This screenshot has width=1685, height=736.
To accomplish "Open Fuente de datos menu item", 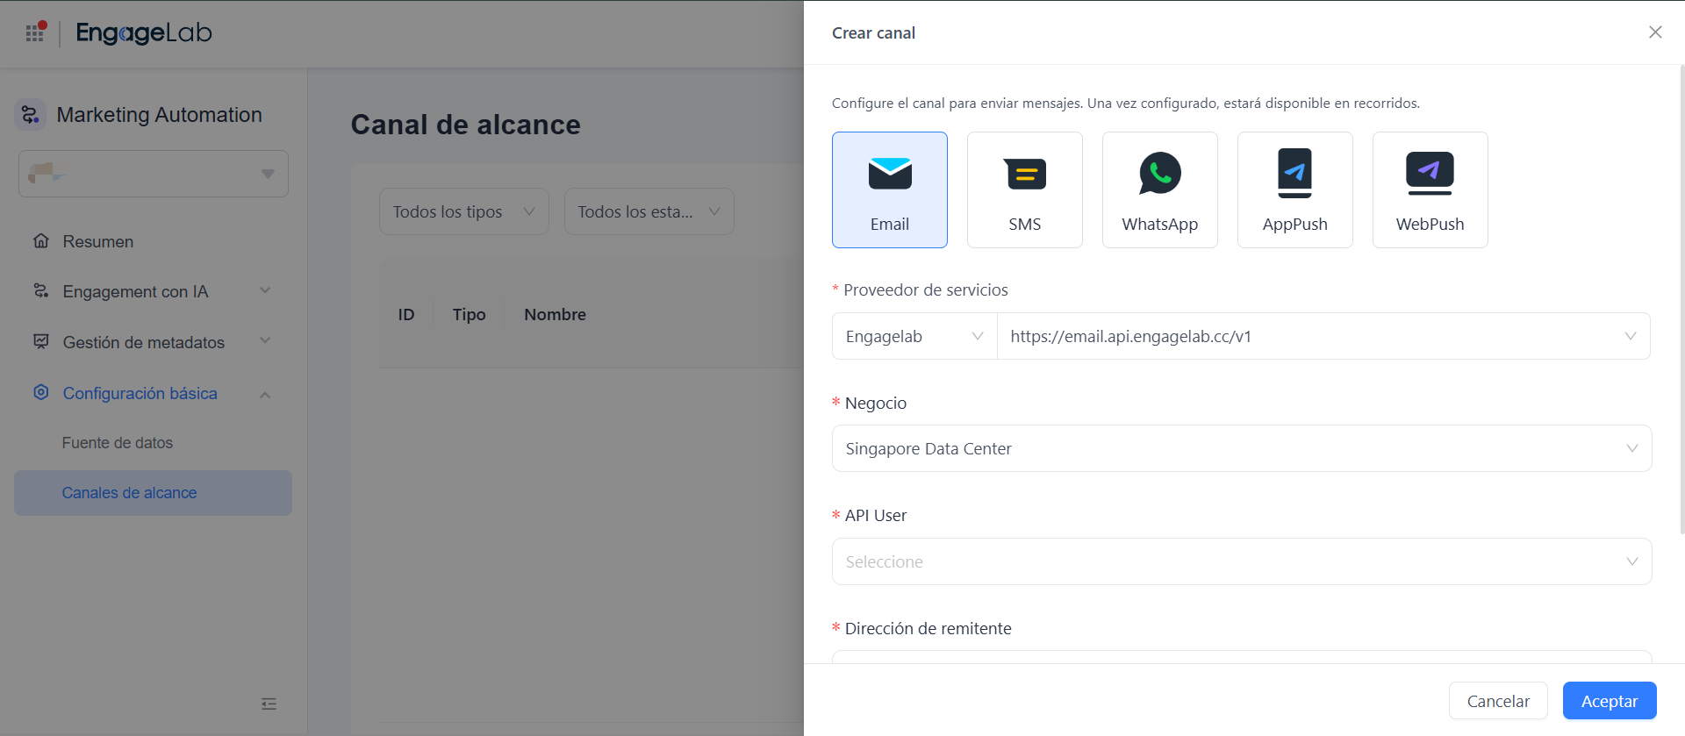I will click(118, 443).
